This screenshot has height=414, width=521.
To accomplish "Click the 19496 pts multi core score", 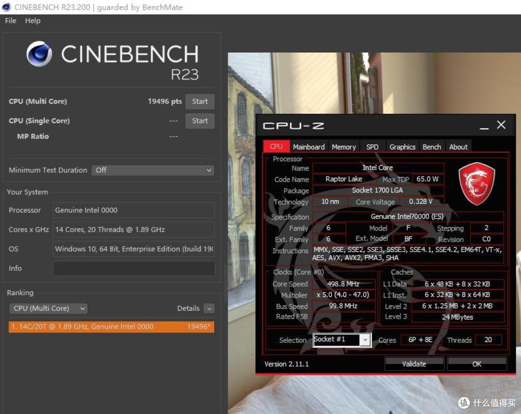I will tap(165, 102).
